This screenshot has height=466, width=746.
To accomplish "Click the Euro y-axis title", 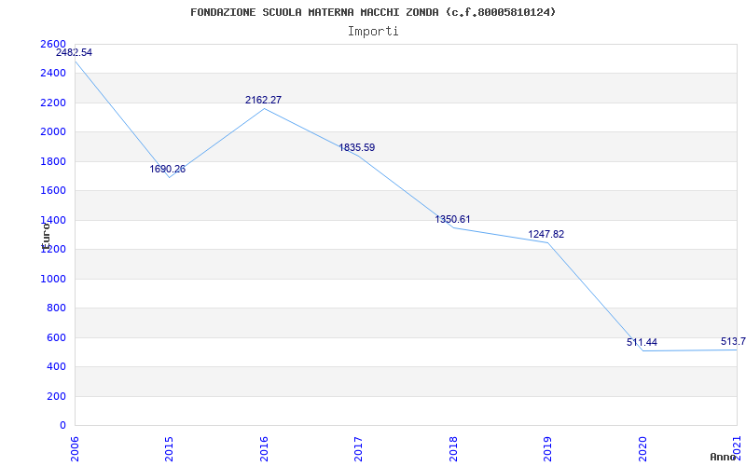I will click(46, 236).
